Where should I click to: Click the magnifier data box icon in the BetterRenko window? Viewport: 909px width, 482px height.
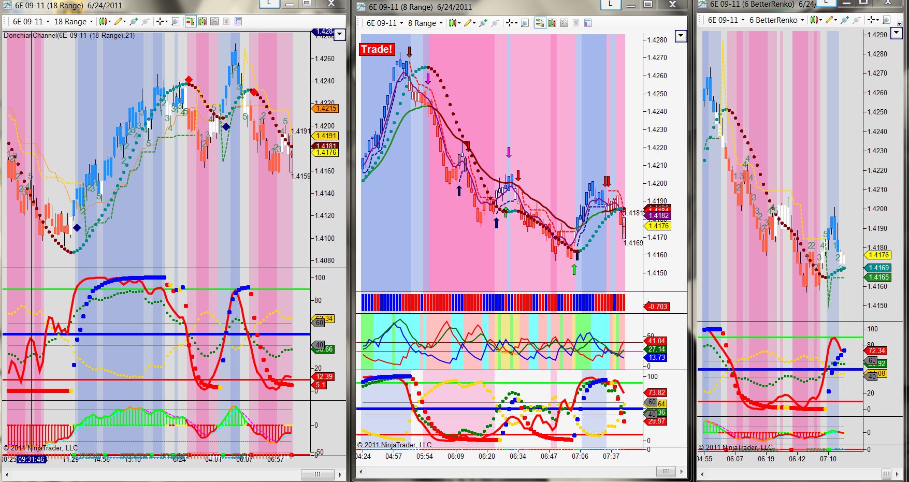pos(887,20)
